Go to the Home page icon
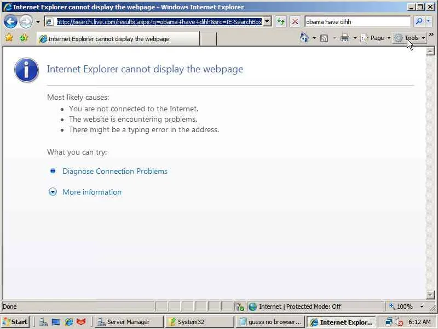This screenshot has width=438, height=329. coord(304,38)
